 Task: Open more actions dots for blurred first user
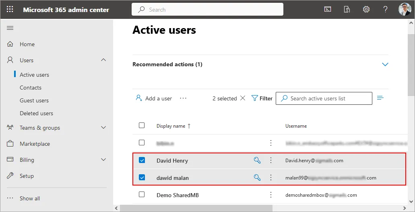pyautogui.click(x=271, y=143)
